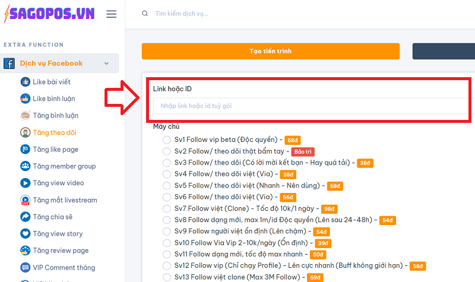The image size is (475, 282).
Task: Select Sv13 Follow việt clone radio button
Action: (x=167, y=277)
